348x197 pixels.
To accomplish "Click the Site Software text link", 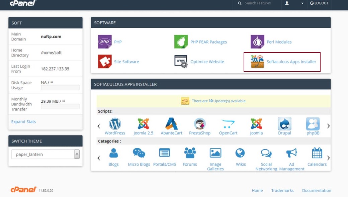I will click(x=126, y=62).
